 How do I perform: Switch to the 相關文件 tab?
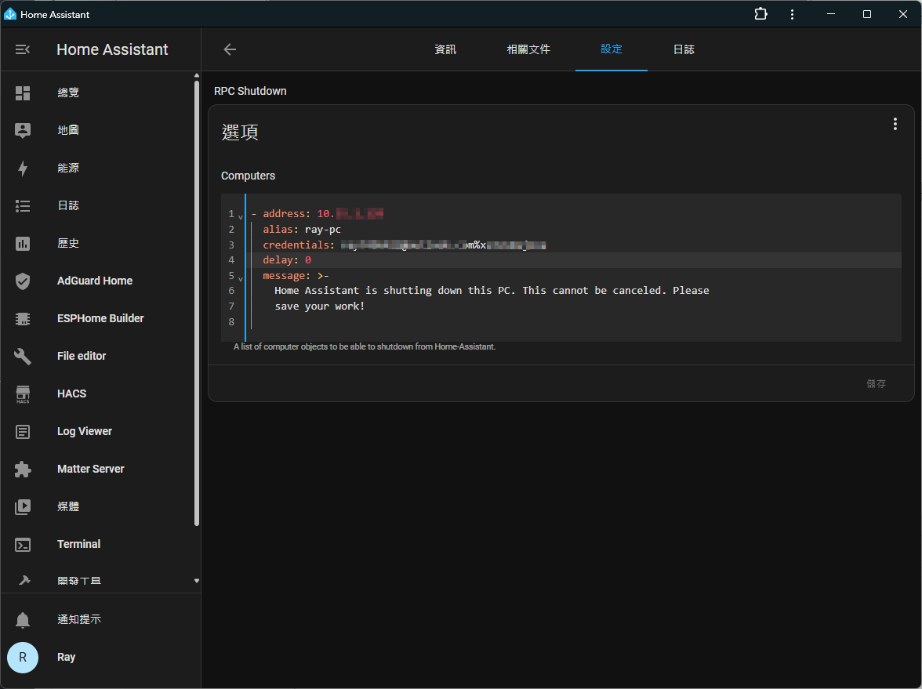(528, 49)
